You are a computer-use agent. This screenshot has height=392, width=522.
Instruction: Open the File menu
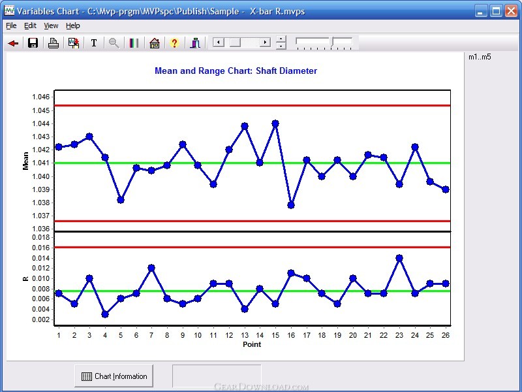click(x=11, y=25)
